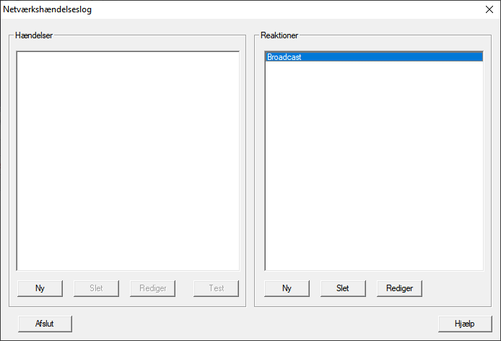Click the Netværkshændelseslog title bar text

pos(48,10)
